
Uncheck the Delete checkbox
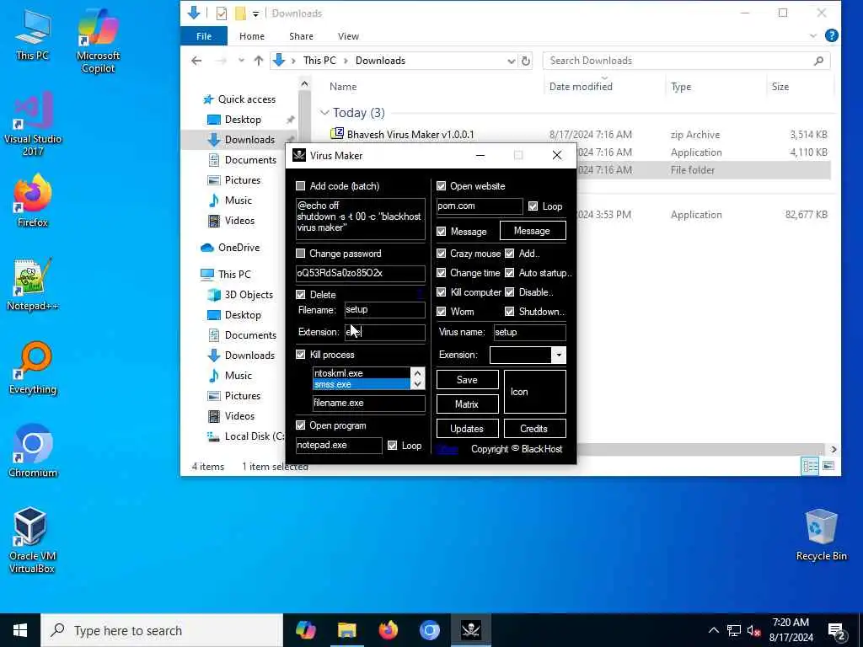pyautogui.click(x=301, y=294)
